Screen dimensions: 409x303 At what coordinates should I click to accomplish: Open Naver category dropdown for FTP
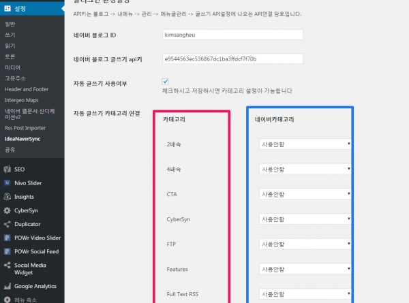[305, 244]
